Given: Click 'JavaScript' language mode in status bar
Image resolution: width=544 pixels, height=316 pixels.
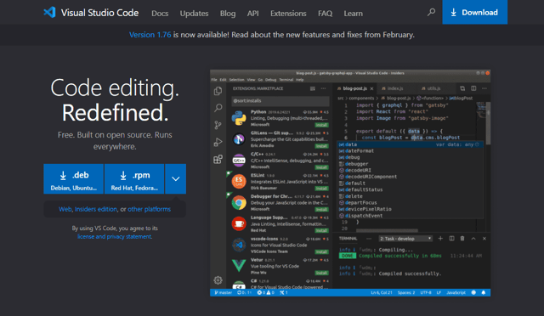Looking at the screenshot, I should tap(456, 292).
